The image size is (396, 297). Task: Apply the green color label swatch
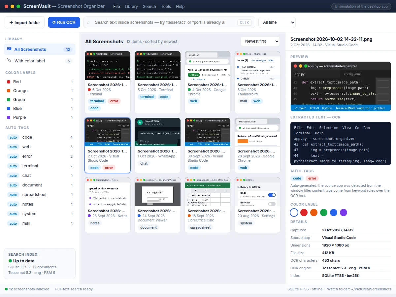pyautogui.click(x=324, y=213)
